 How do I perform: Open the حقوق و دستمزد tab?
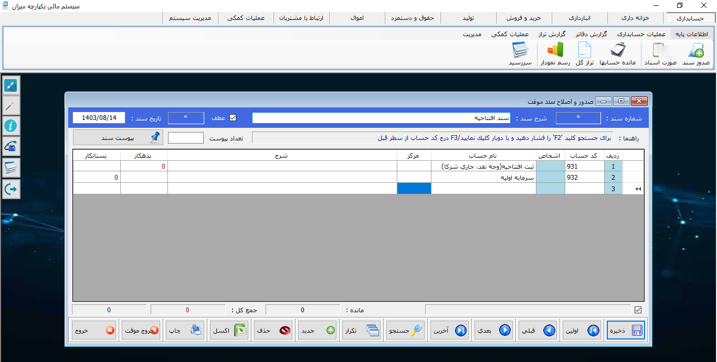[413, 18]
